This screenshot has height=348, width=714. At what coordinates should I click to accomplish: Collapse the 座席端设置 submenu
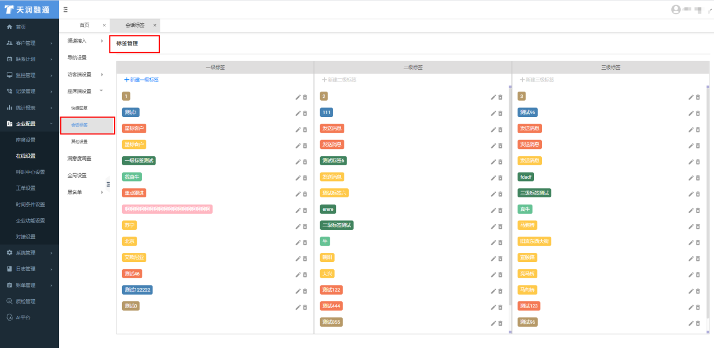101,91
